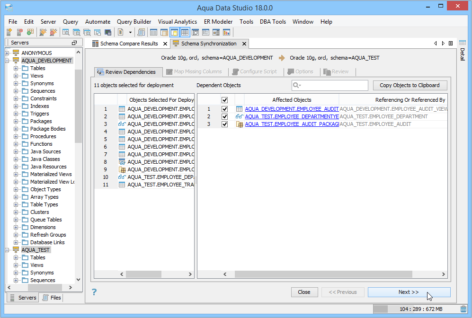The height and width of the screenshot is (318, 472).
Task: Open the AQUA_TEST.EMPLOYEE_AUDIT_PACKAGE link
Action: coord(291,124)
